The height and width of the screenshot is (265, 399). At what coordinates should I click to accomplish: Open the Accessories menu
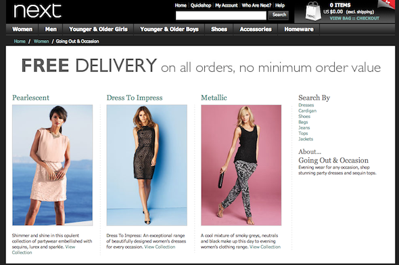point(256,29)
